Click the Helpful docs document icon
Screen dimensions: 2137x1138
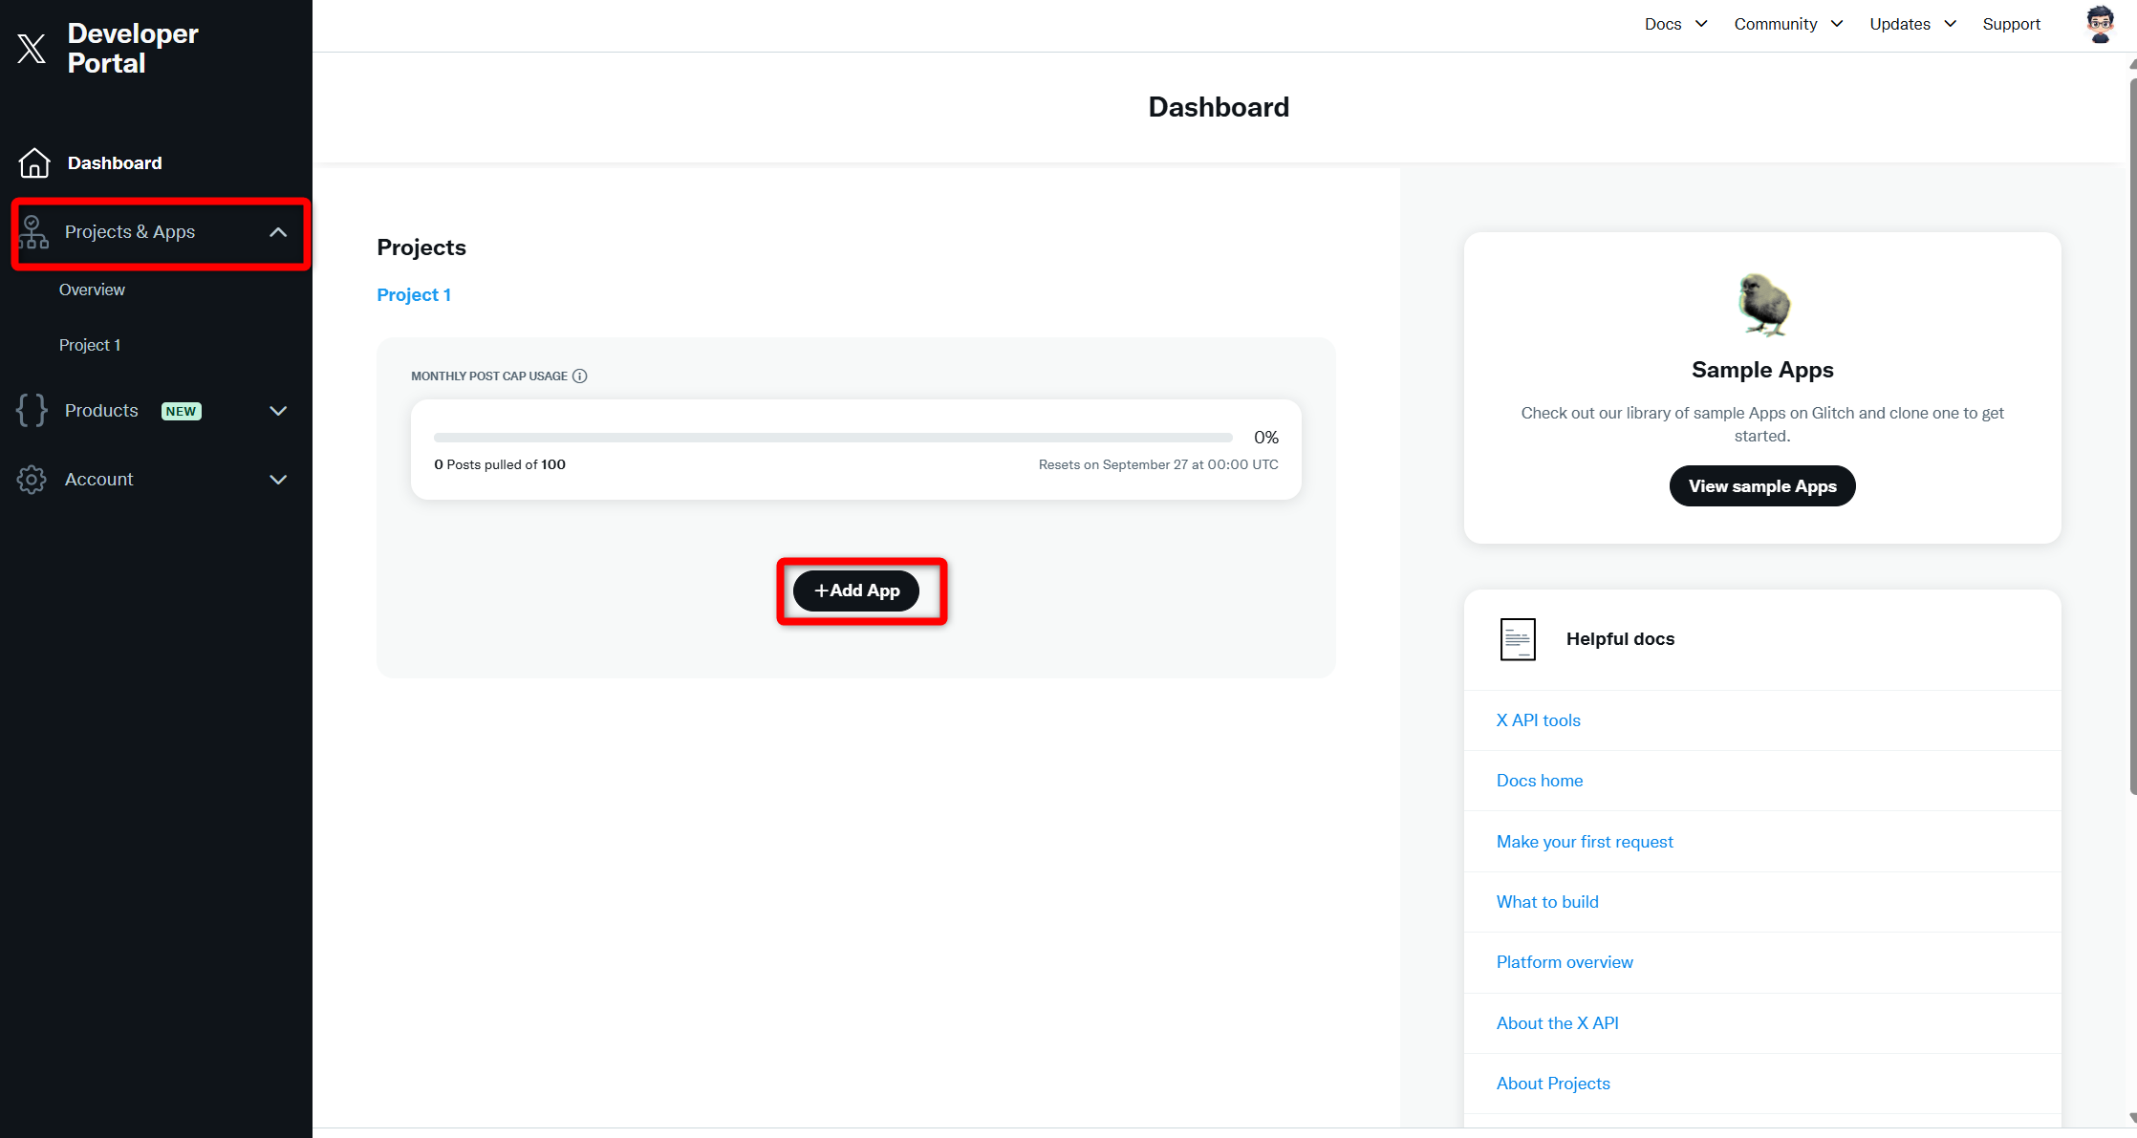pos(1518,639)
